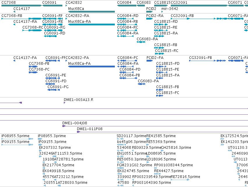This screenshot has width=248, height=187.
Task: Select the CG6084-PD protein label
Action: [130, 69]
